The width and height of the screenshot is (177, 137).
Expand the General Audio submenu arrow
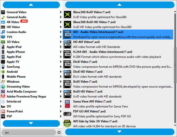pyautogui.click(x=61, y=17)
